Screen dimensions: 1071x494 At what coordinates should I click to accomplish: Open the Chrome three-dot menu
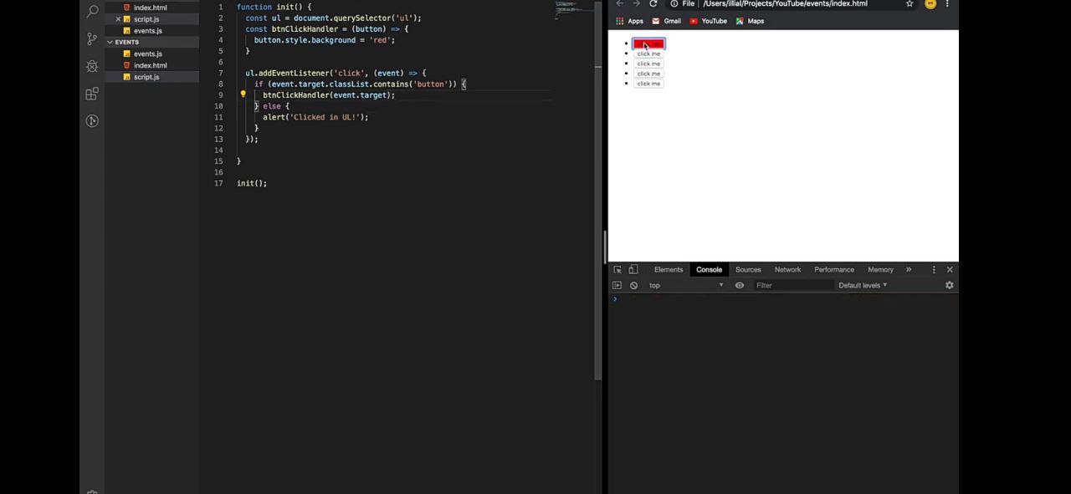[x=947, y=3]
